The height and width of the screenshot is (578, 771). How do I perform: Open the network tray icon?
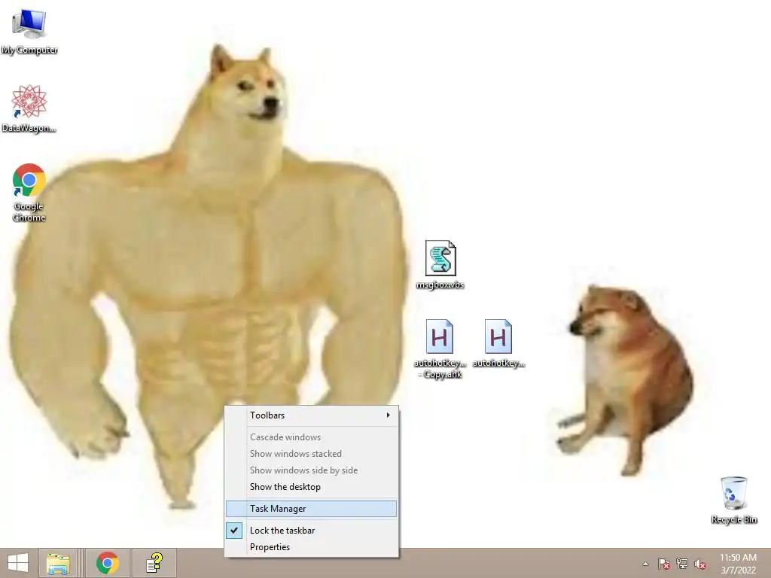point(682,564)
